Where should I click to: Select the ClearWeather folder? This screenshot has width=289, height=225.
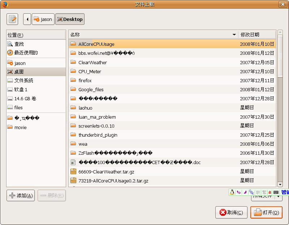(x=172, y=62)
